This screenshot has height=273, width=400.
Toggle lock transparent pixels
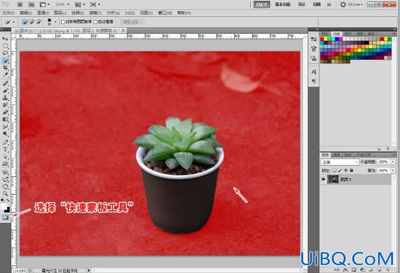click(x=334, y=170)
